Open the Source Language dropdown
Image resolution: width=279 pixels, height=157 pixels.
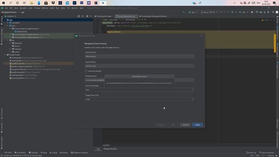139,90
